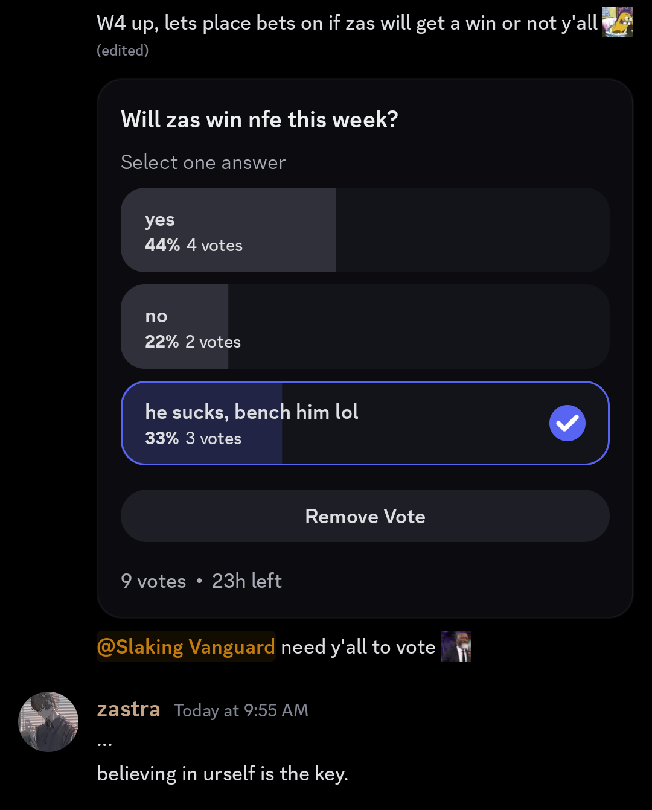Click the Remove Vote button

(x=365, y=516)
